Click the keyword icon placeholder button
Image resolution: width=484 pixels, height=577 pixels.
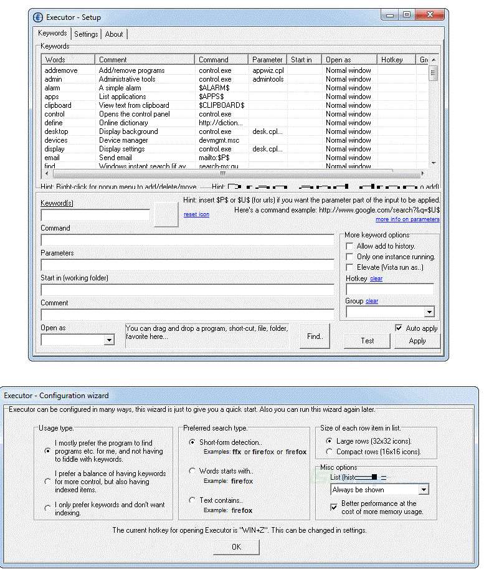[166, 214]
